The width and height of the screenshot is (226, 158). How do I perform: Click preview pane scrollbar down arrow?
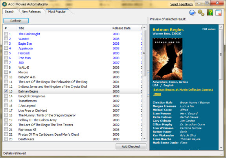pos(221,148)
